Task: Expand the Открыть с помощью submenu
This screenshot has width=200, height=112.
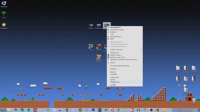Action: 125,49
